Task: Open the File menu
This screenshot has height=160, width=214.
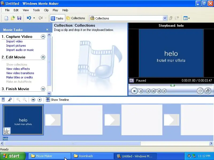Action: click(x=7, y=10)
